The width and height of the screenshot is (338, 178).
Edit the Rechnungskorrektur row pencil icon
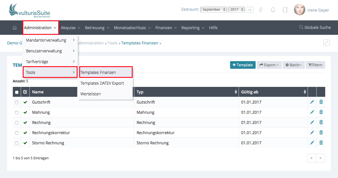312,133
